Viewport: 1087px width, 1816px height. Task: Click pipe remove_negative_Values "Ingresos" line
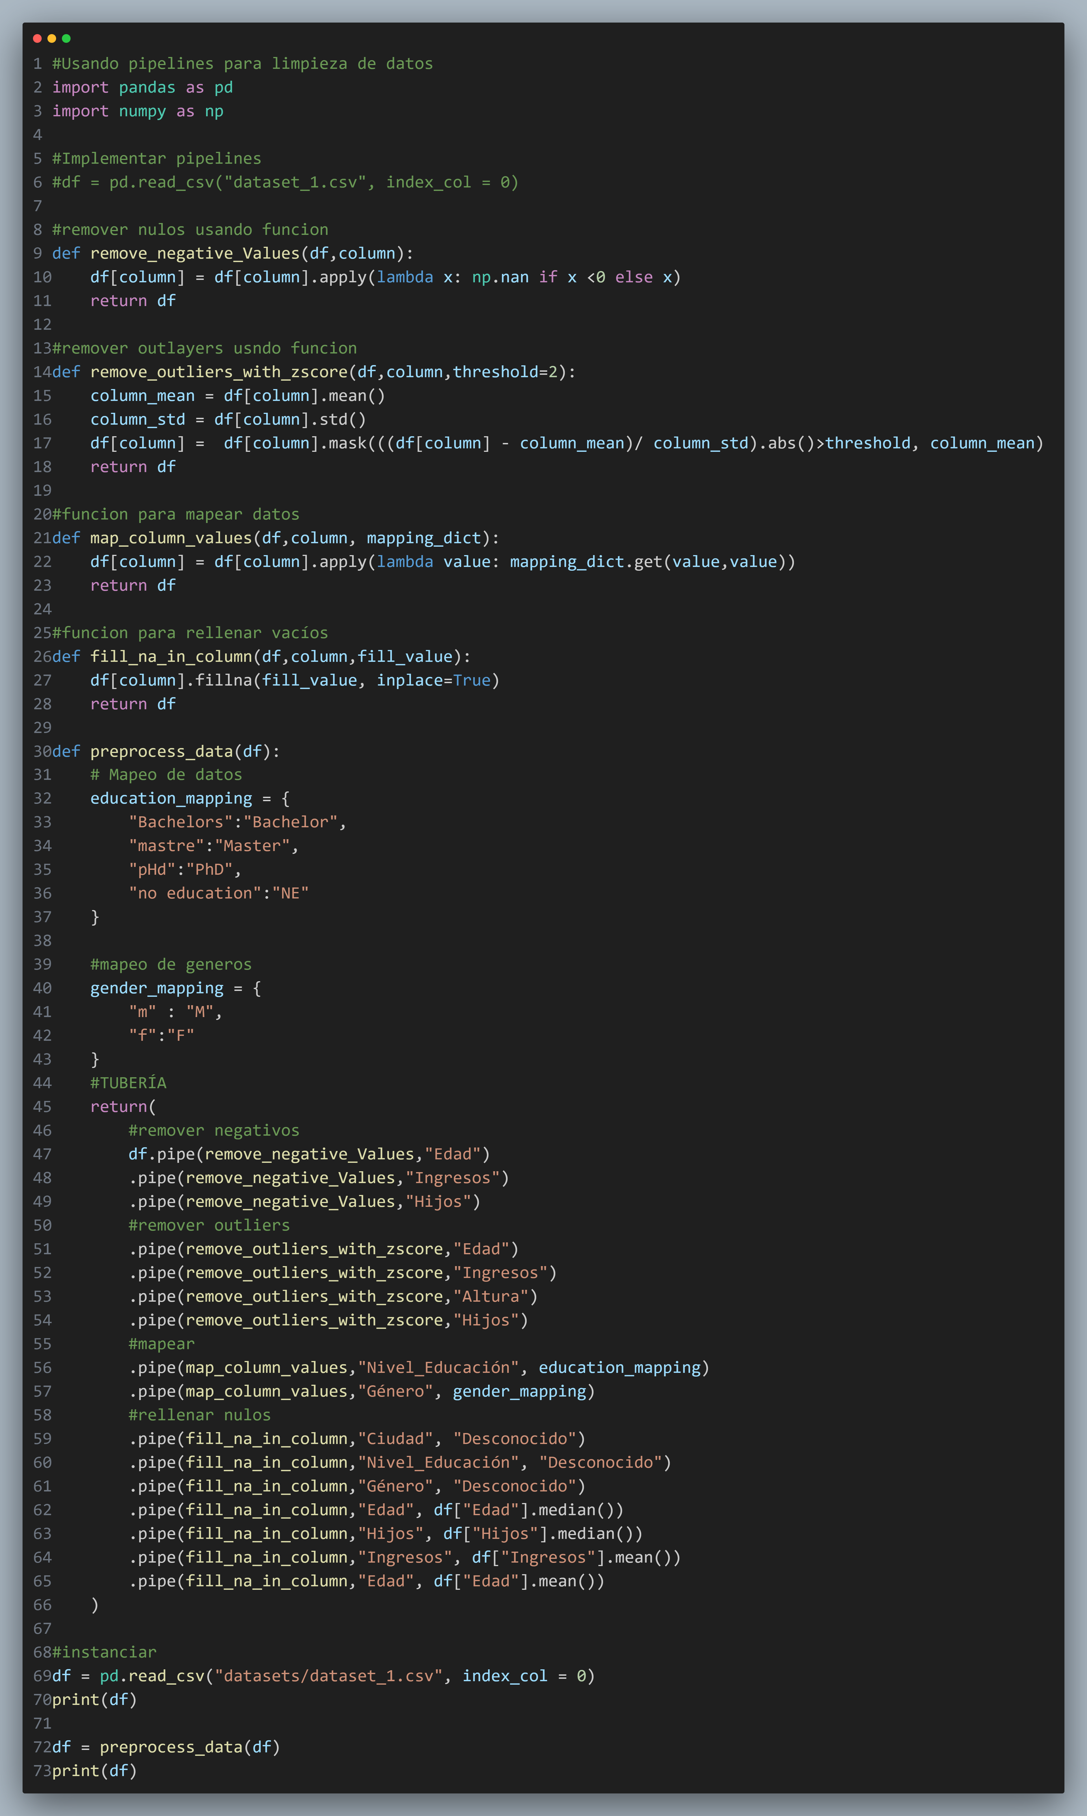[319, 1178]
